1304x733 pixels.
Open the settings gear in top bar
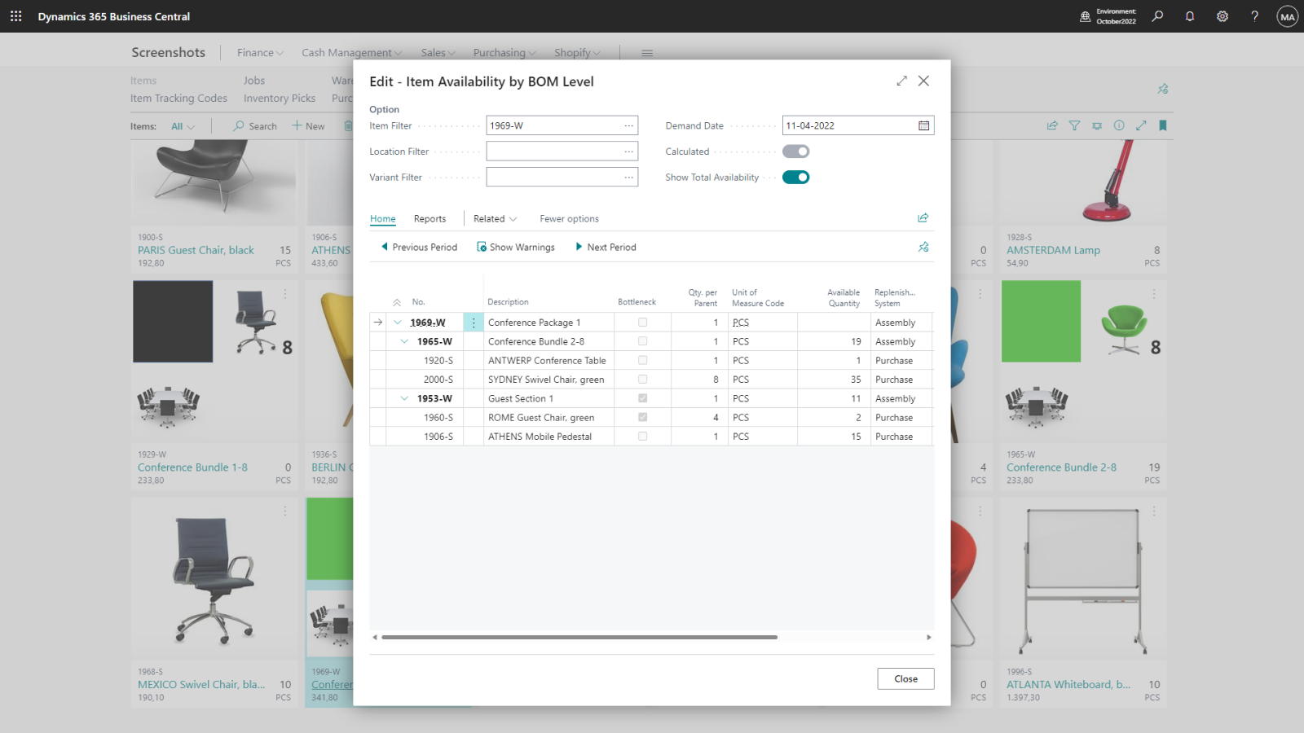tap(1222, 16)
